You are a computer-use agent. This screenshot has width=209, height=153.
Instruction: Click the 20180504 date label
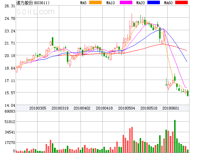click(126, 108)
